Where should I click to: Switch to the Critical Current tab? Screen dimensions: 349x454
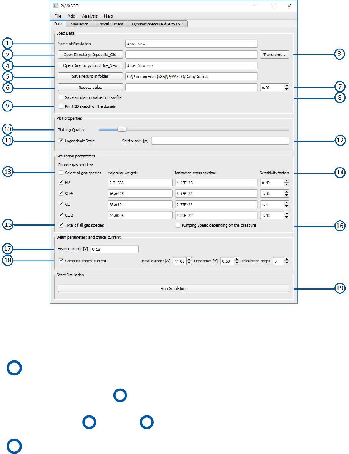(x=110, y=24)
